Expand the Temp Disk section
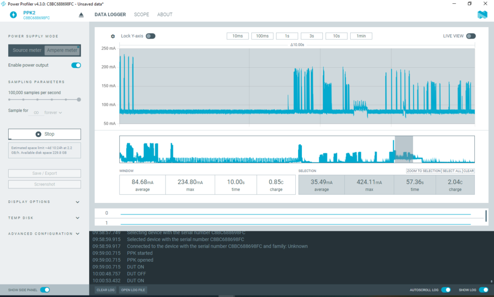Viewport: 494px width, 297px height. pyautogui.click(x=78, y=218)
